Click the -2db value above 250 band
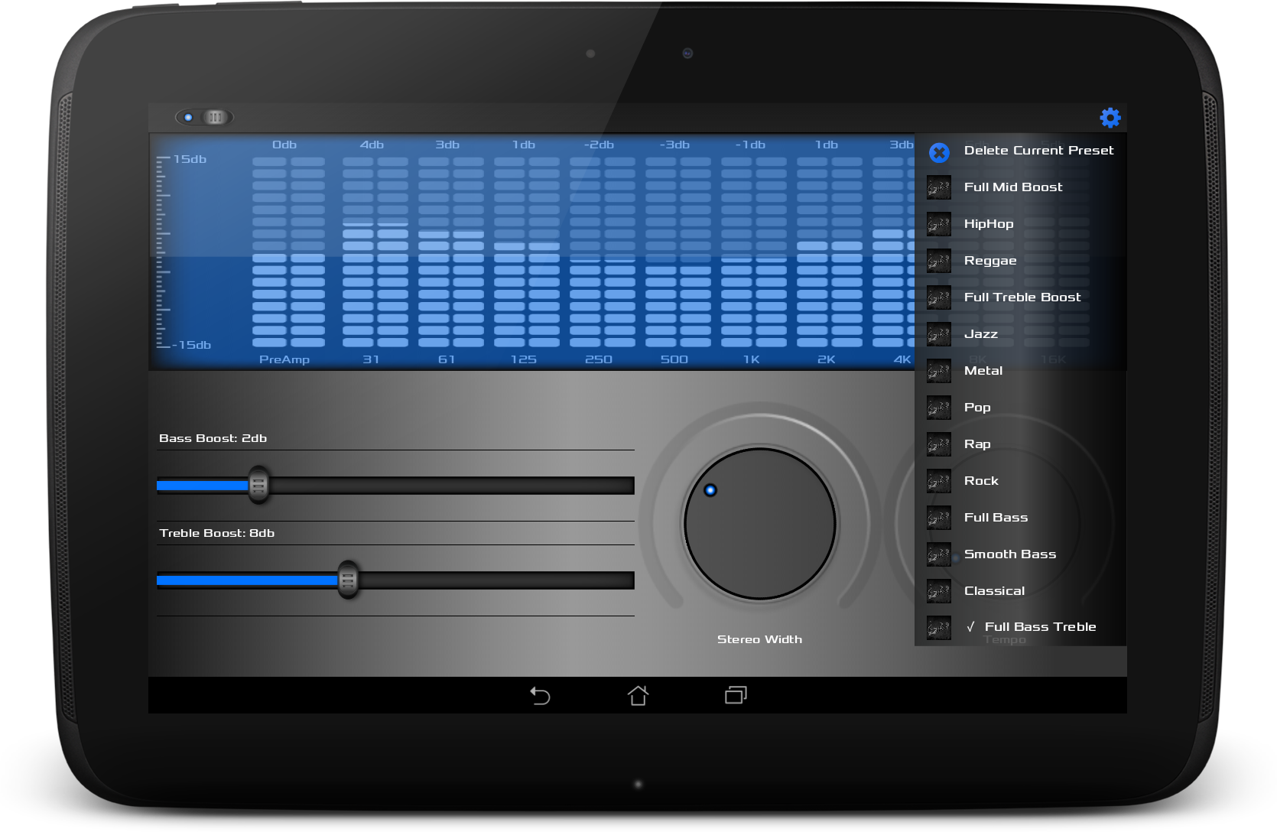 coord(599,145)
